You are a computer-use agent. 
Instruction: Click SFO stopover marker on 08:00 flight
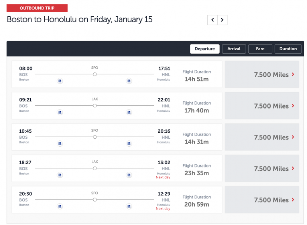(94, 74)
